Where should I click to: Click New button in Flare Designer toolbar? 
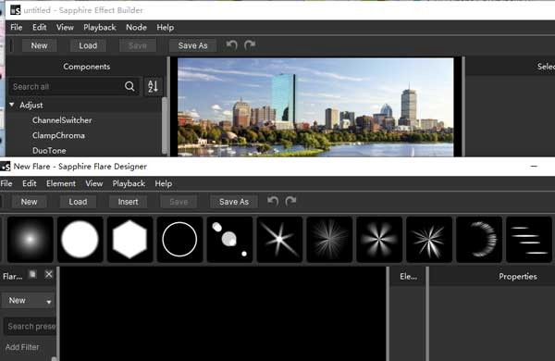tap(29, 202)
